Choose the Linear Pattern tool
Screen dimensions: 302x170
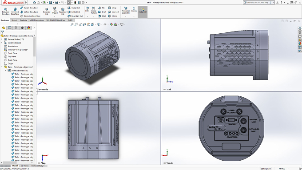94,10
